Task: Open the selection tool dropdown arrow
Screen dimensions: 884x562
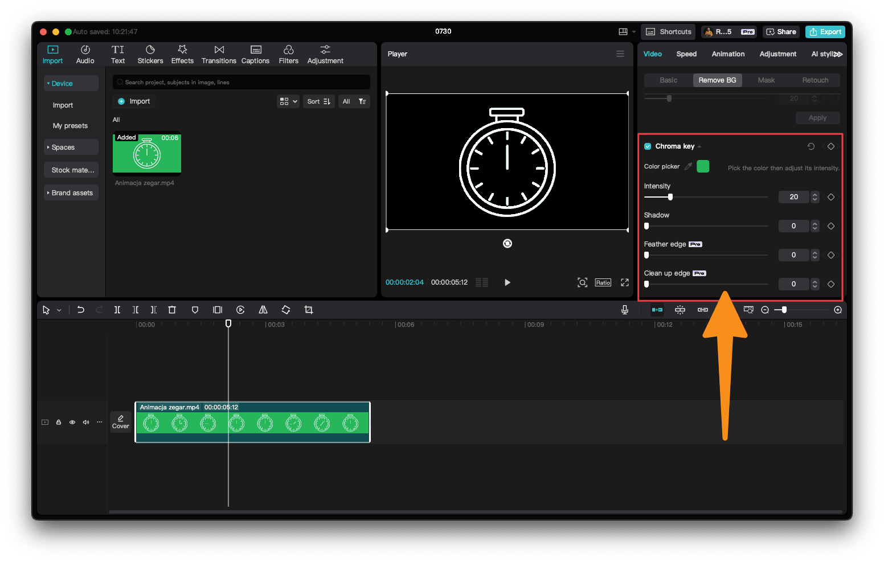Action: tap(59, 310)
